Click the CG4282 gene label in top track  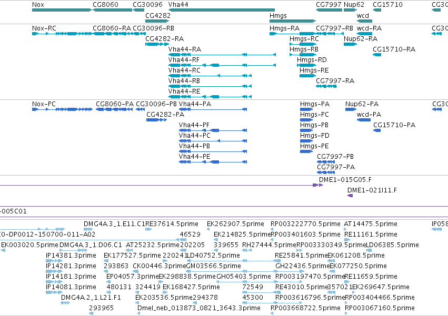(158, 15)
